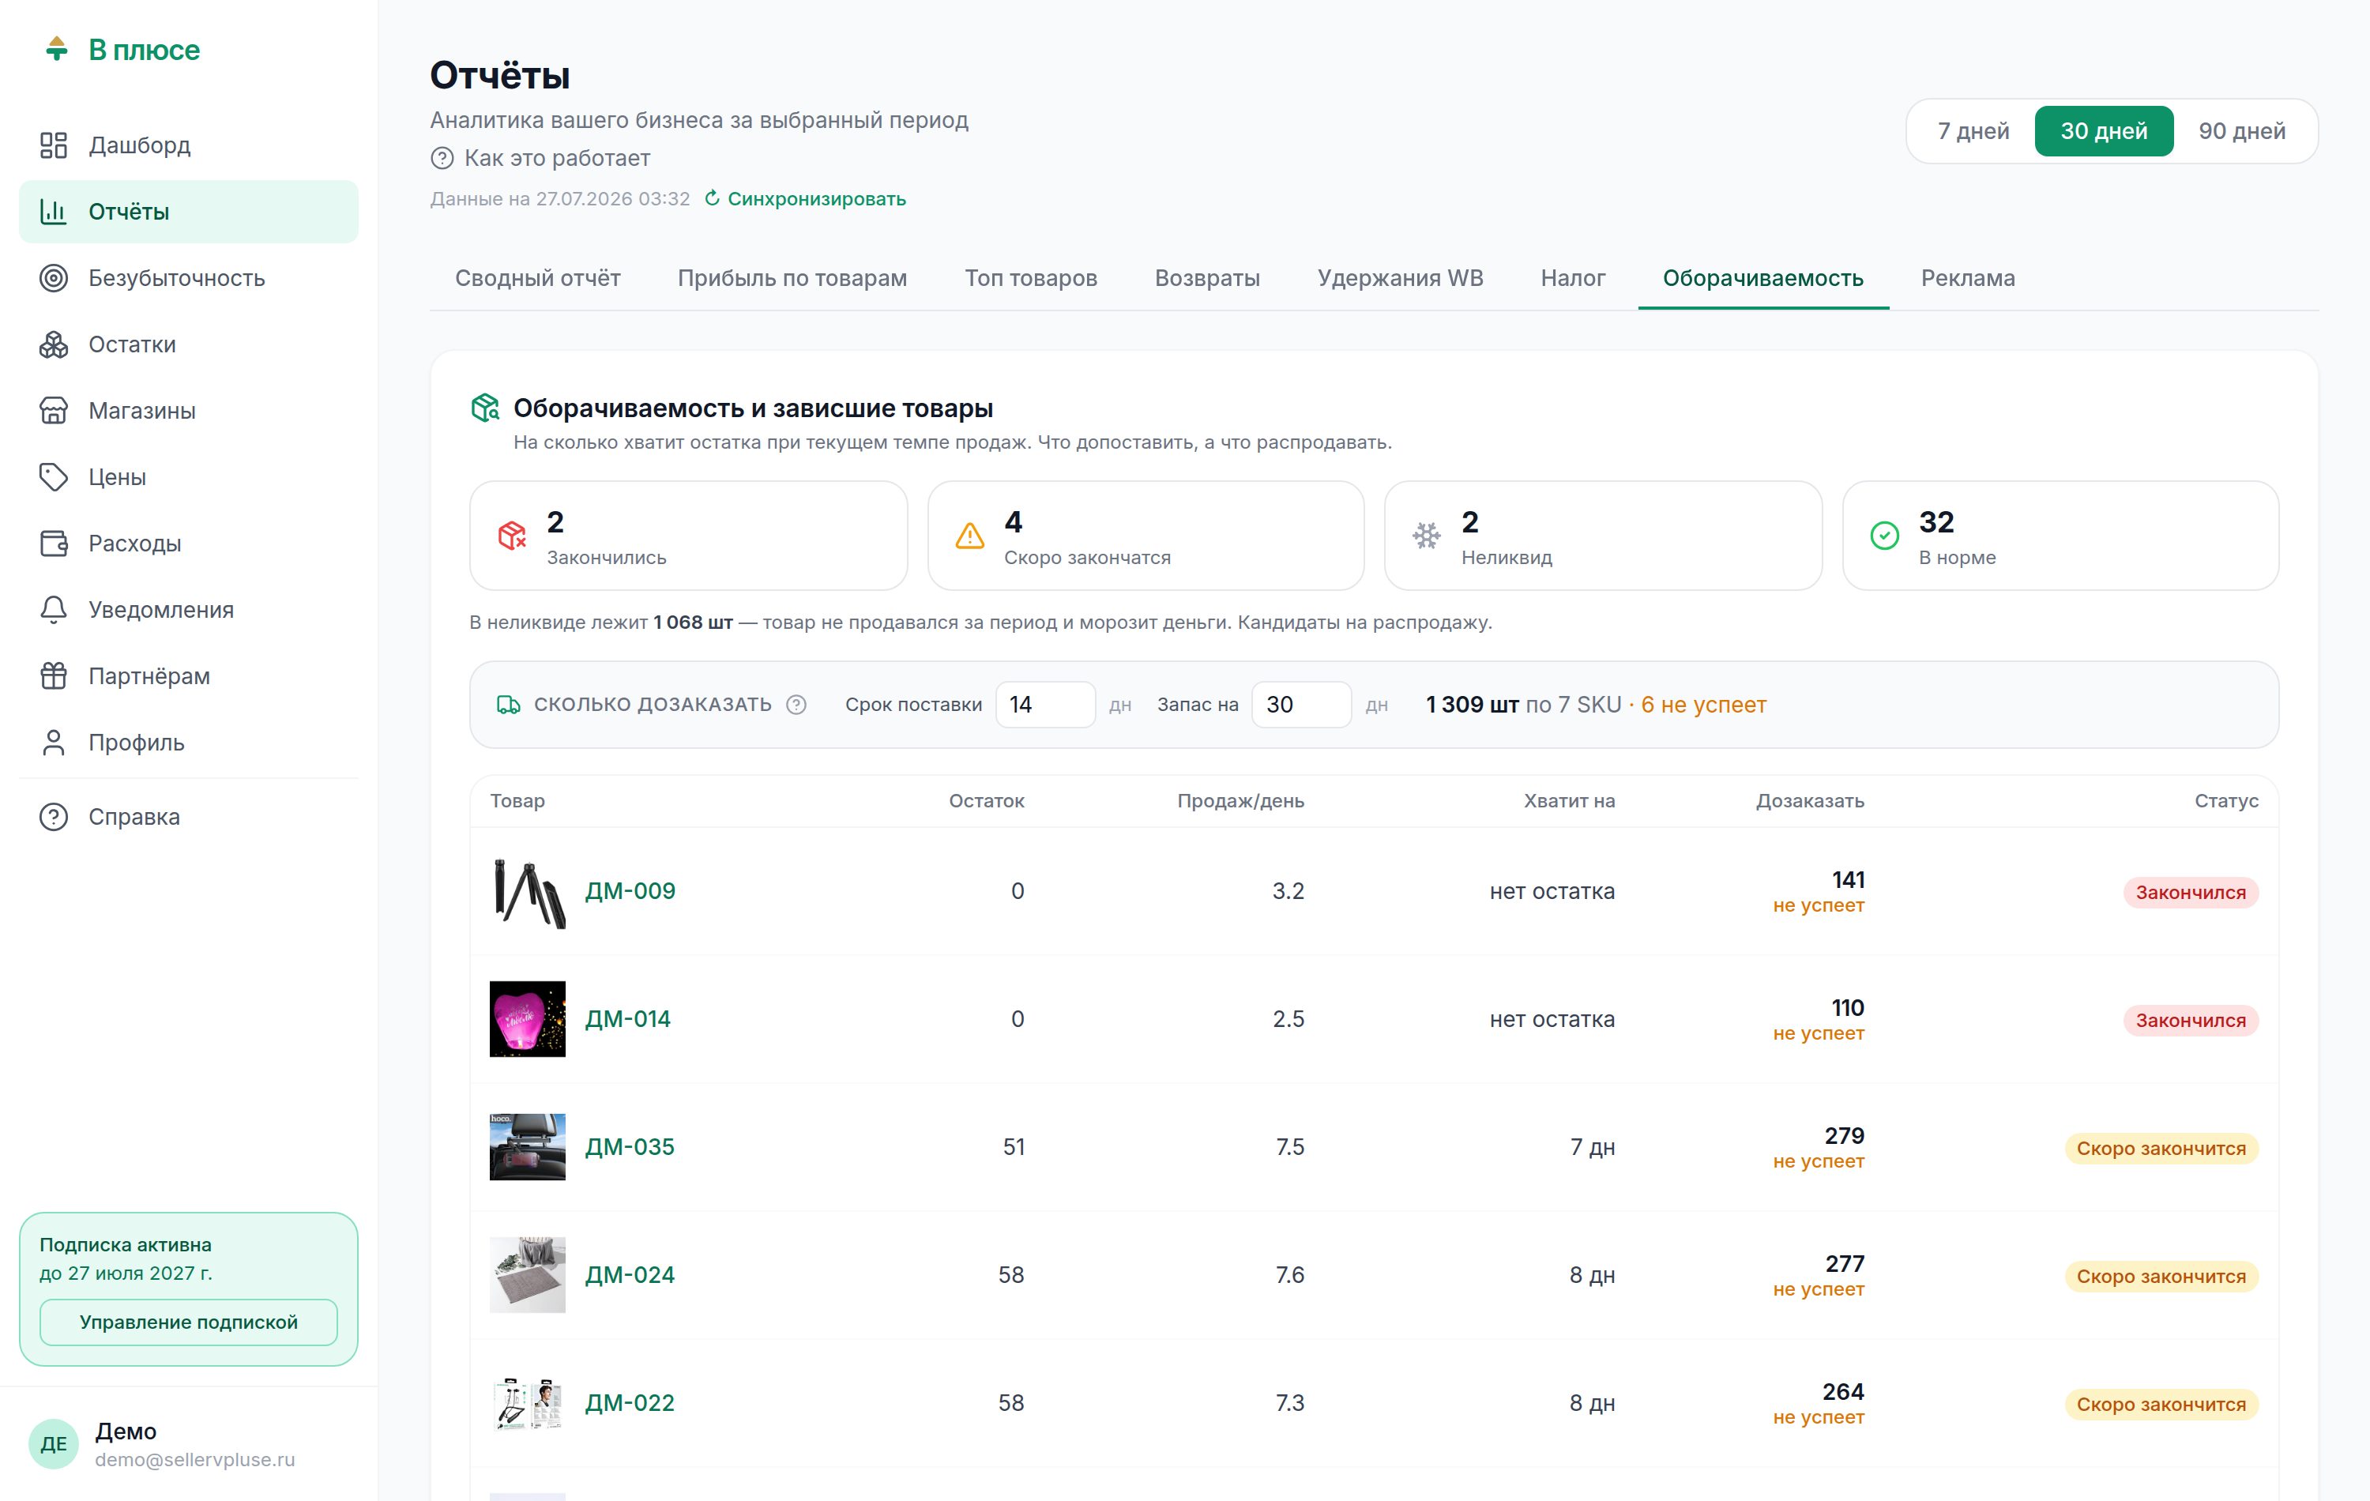The height and width of the screenshot is (1501, 2370).
Task: Click the Управление подпиской button
Action: point(188,1322)
